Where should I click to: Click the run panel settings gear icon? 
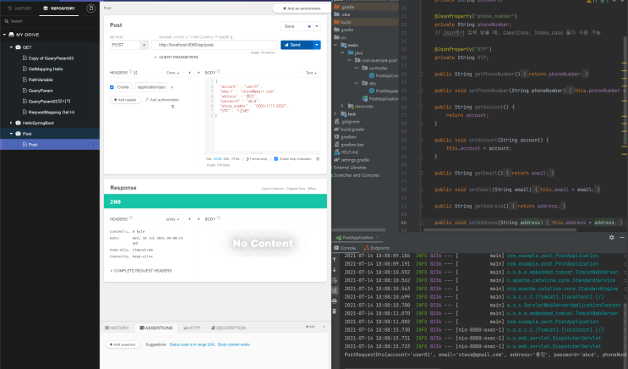pos(612,238)
